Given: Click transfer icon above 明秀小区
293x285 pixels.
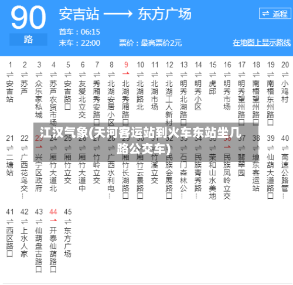Looking at the screenshot, I should click(198, 74).
